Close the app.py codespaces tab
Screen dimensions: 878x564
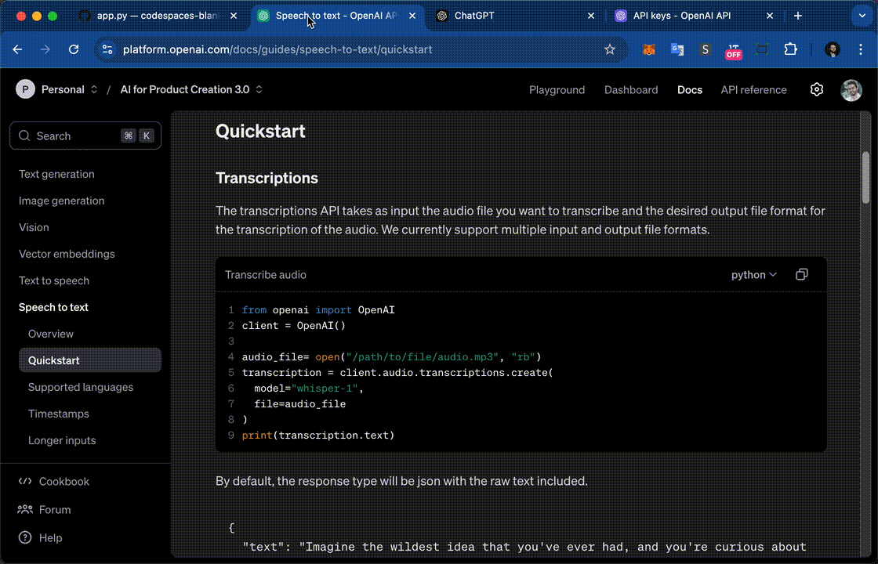click(x=234, y=16)
